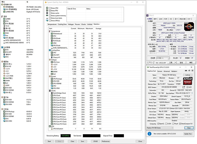Click the Clocks group icon in Statistics
Image resolution: width=197 pixels, height=144 pixels.
(50, 91)
